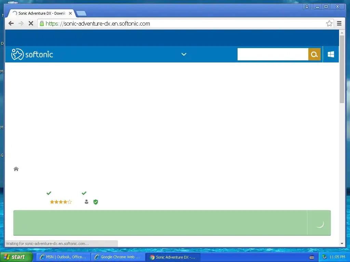Click the orange search magnifier button
The image size is (350, 262).
click(x=314, y=54)
